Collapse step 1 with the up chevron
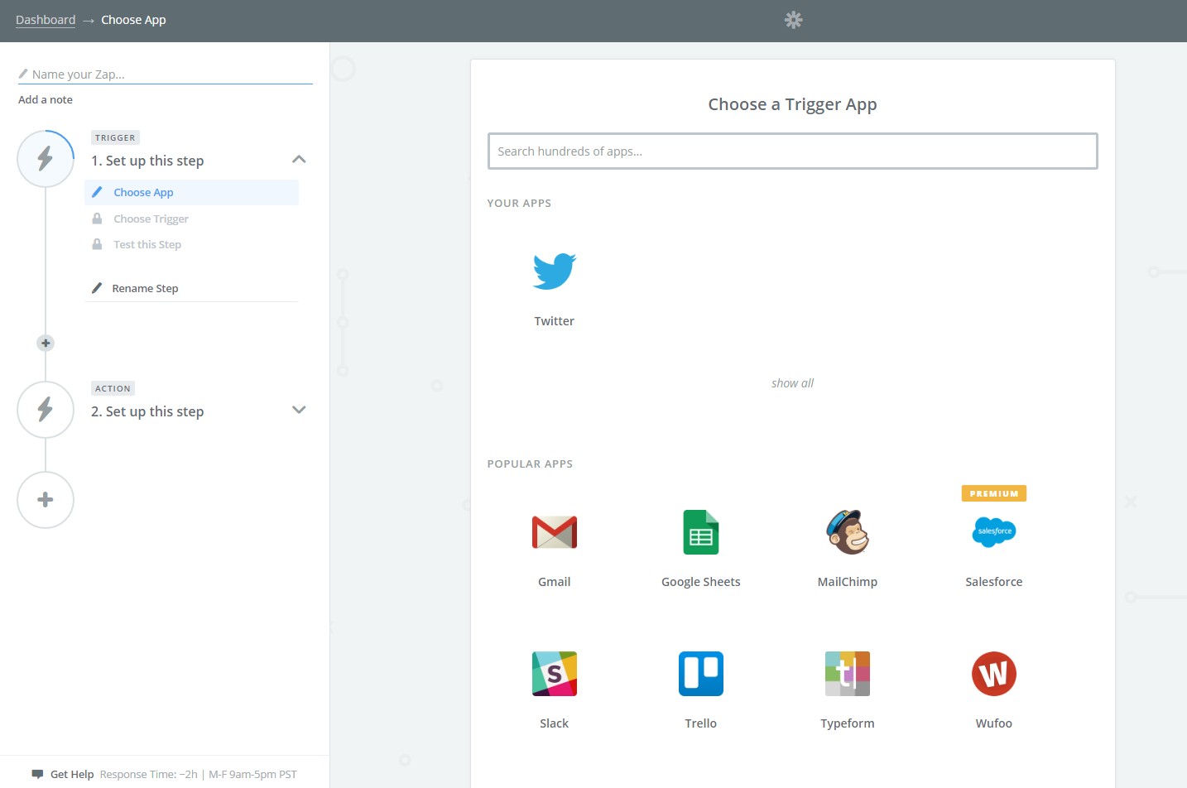 [x=299, y=159]
